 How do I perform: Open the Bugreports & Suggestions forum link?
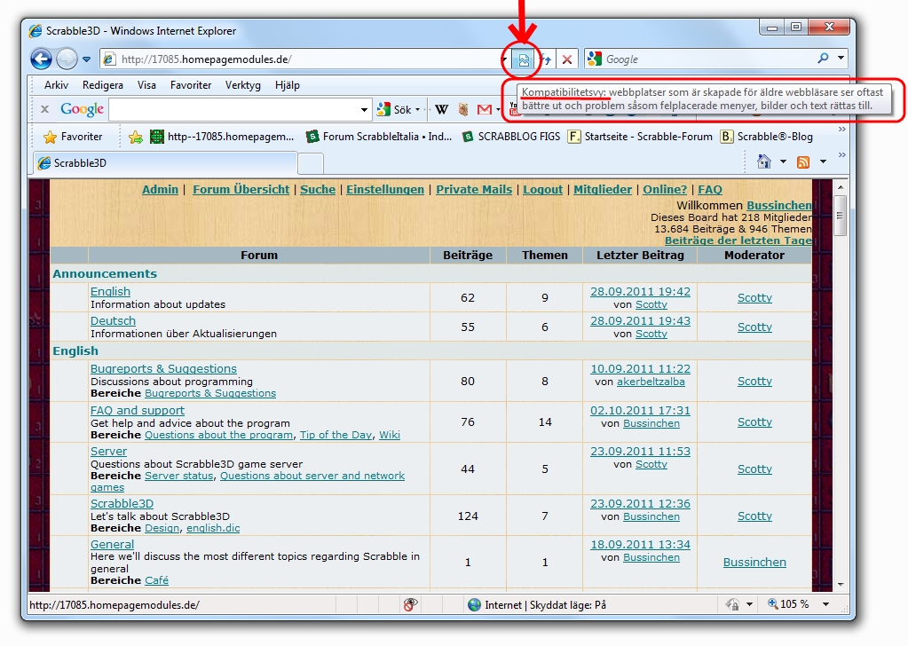(x=163, y=368)
